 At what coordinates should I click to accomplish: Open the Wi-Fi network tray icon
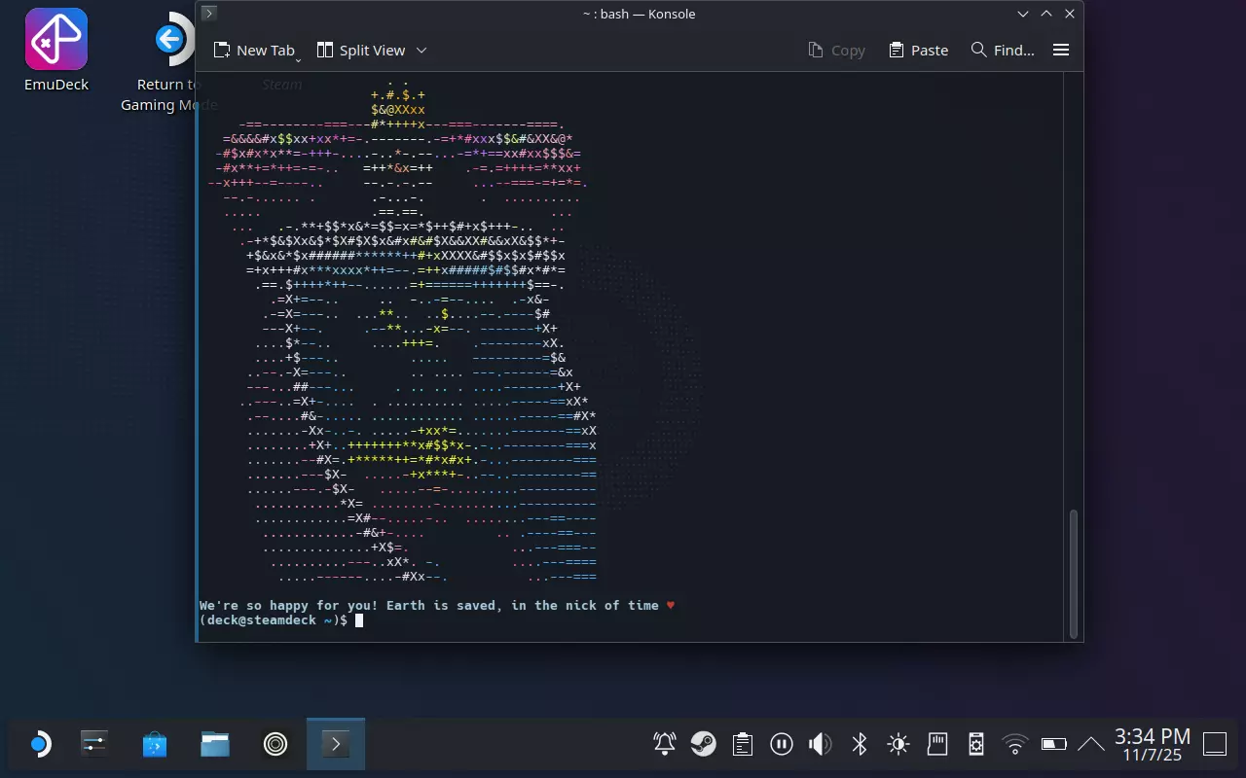pyautogui.click(x=1015, y=745)
